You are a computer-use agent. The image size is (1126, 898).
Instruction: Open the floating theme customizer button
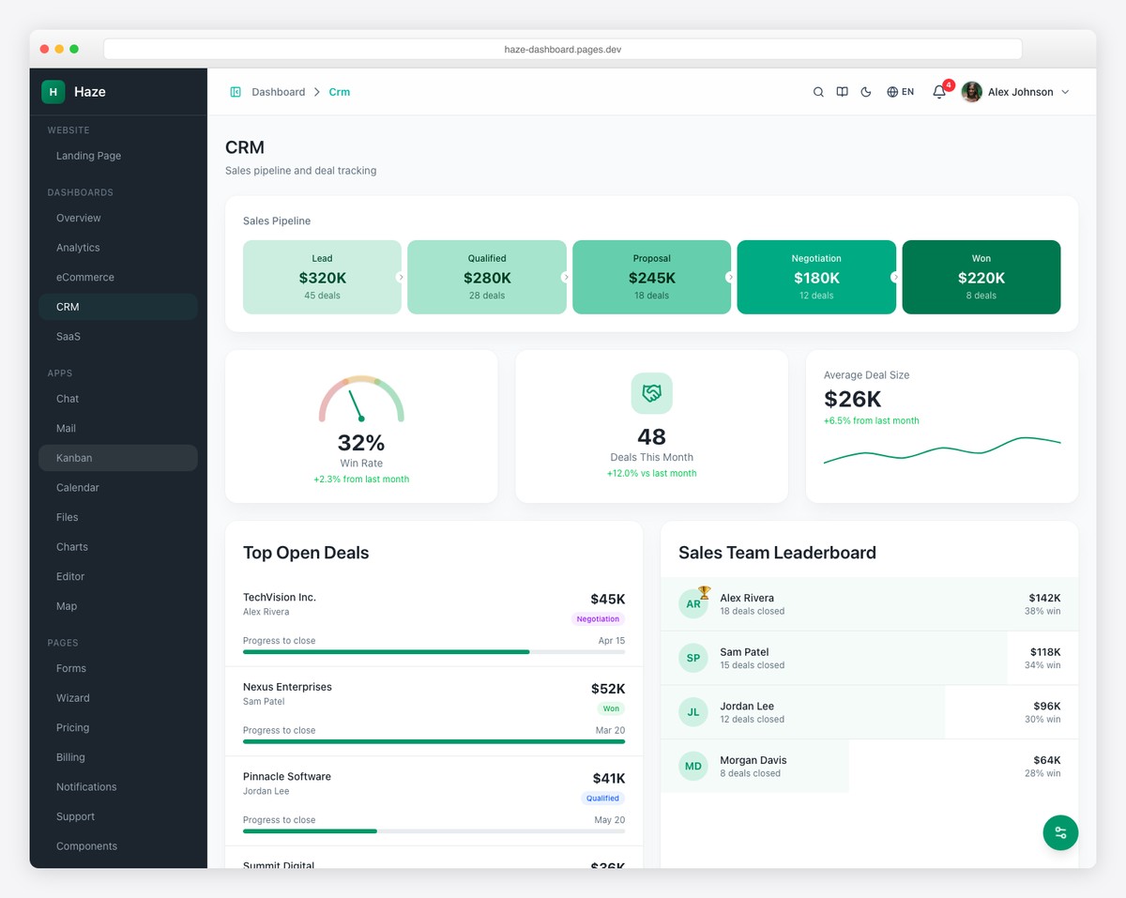coord(1060,832)
